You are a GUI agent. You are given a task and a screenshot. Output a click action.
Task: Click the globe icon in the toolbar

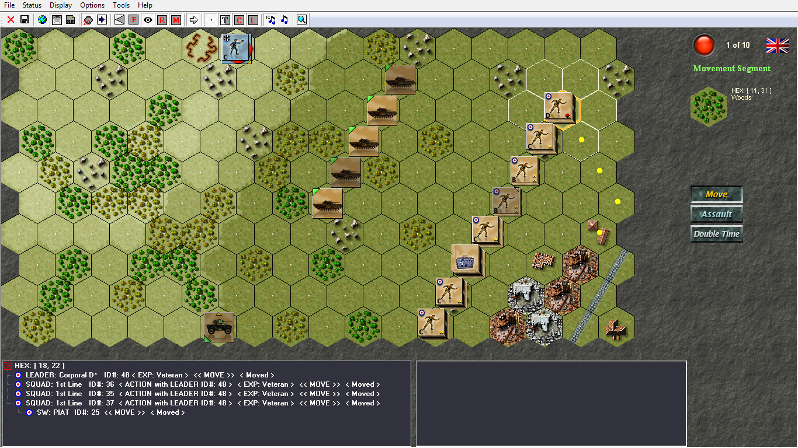click(x=42, y=20)
